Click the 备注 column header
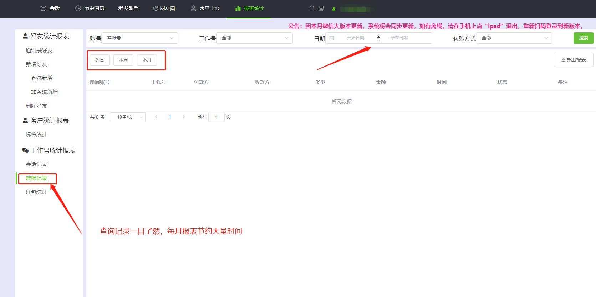 [x=563, y=82]
